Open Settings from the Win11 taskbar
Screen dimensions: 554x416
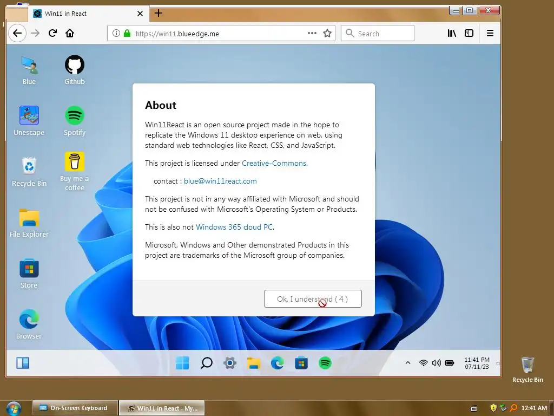pos(230,363)
